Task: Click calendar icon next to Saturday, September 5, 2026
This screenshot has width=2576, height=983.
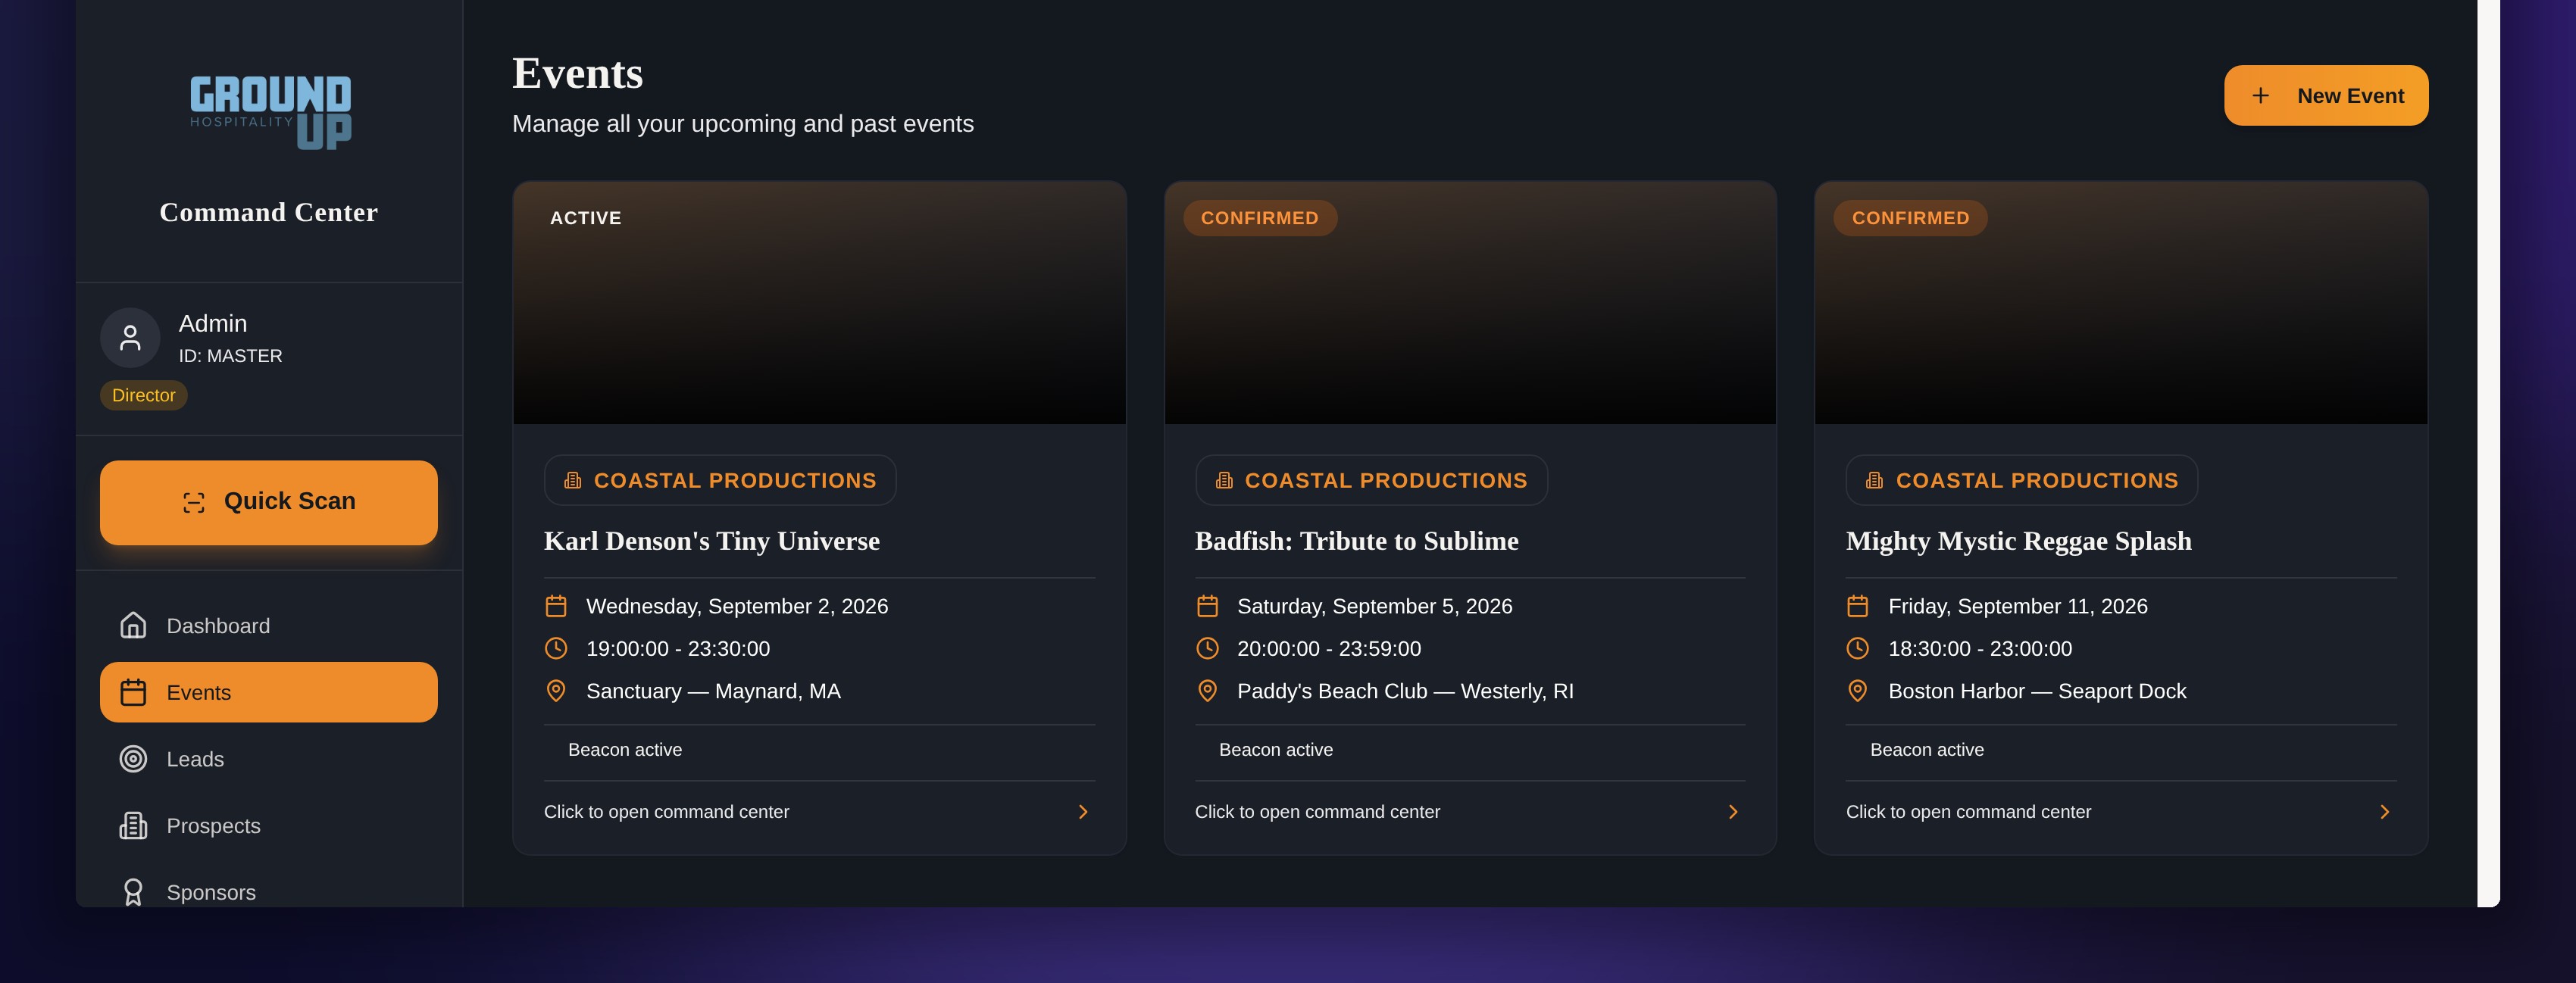Action: tap(1207, 606)
